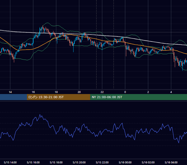Click the 5/15 22:00 label on oscillator axis

point(102,162)
